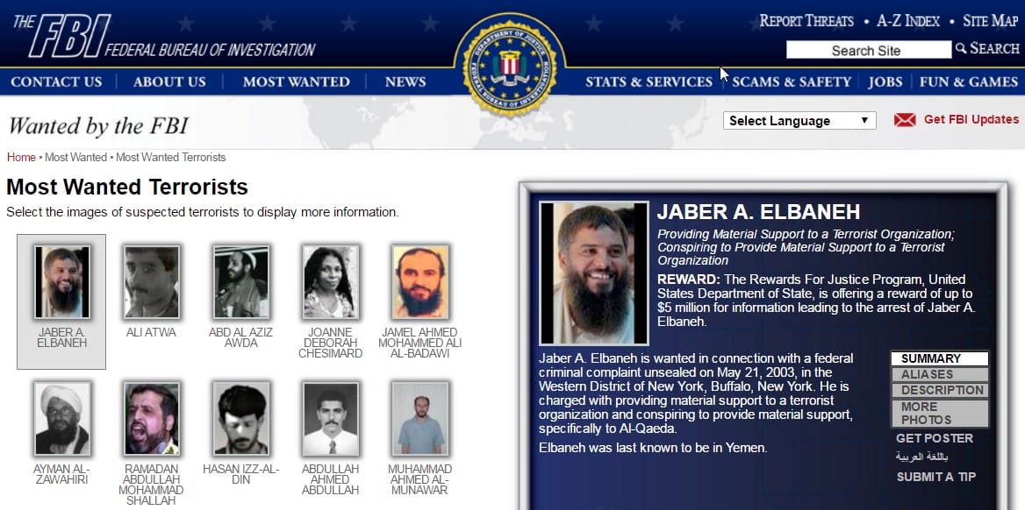1025x510 pixels.
Task: Follow the Home breadcrumb link
Action: tap(21, 158)
